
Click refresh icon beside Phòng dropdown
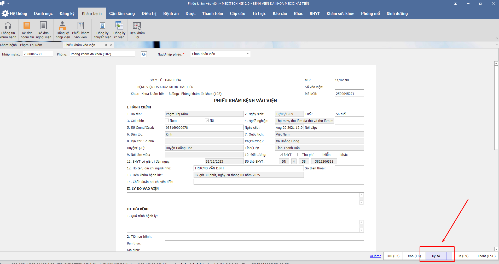click(144, 54)
